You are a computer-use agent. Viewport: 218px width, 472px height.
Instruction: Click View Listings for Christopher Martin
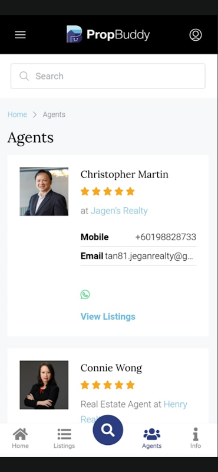pyautogui.click(x=108, y=316)
